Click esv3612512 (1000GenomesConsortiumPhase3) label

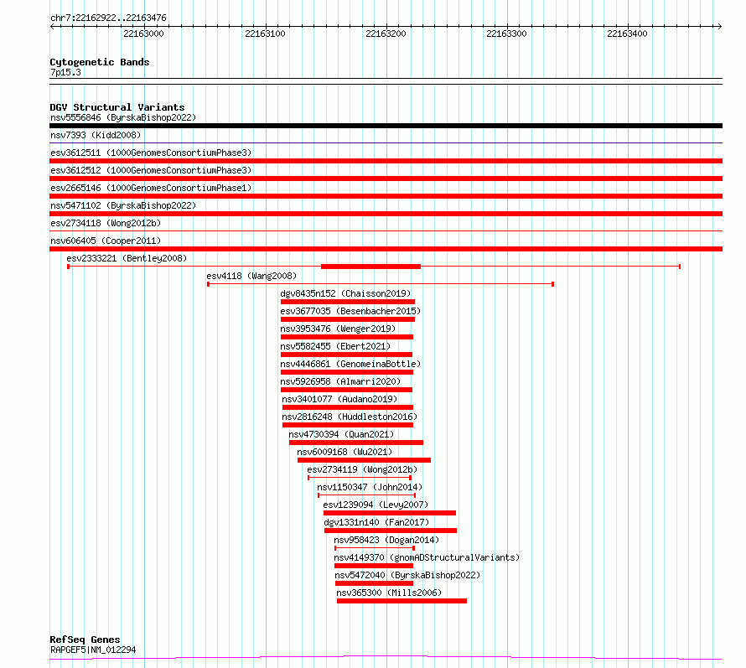coord(151,170)
